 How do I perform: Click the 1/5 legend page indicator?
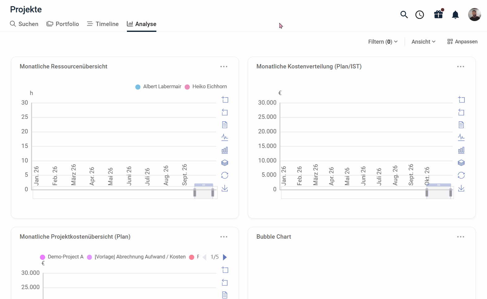[x=215, y=257]
